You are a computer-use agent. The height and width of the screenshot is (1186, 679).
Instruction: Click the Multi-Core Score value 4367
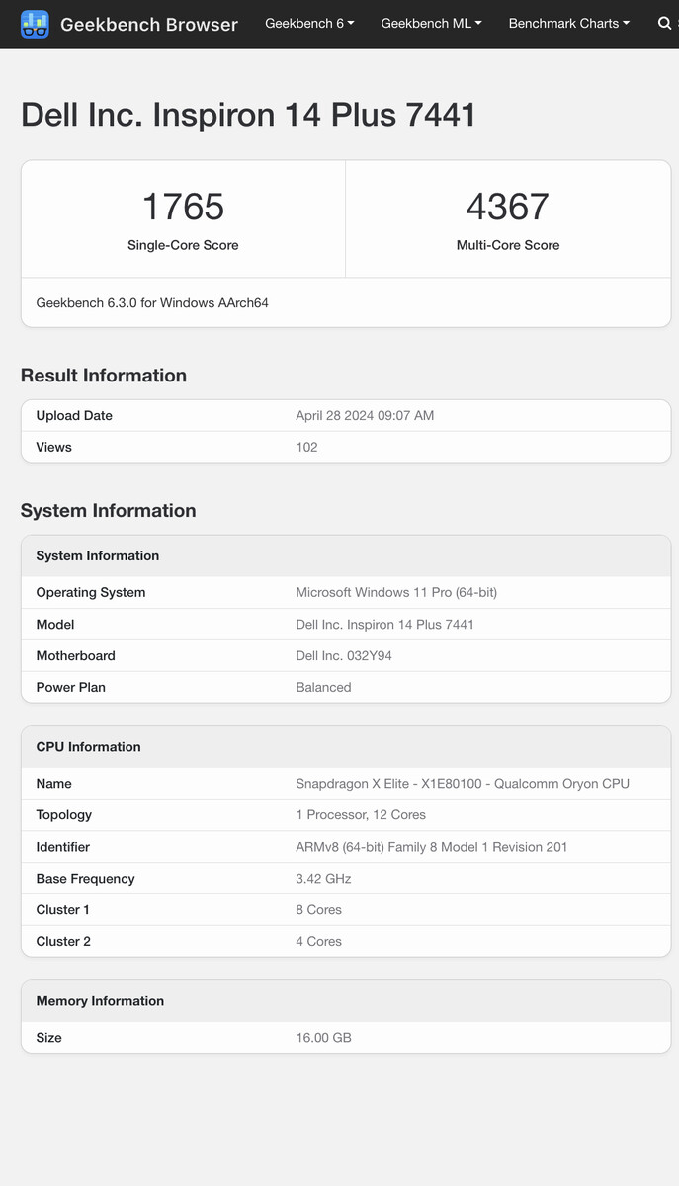coord(507,207)
